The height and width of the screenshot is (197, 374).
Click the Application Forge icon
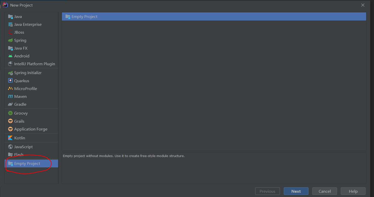10,129
